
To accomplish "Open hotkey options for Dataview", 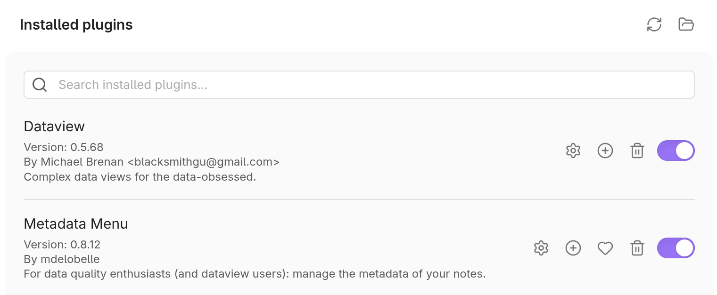I will pos(605,151).
